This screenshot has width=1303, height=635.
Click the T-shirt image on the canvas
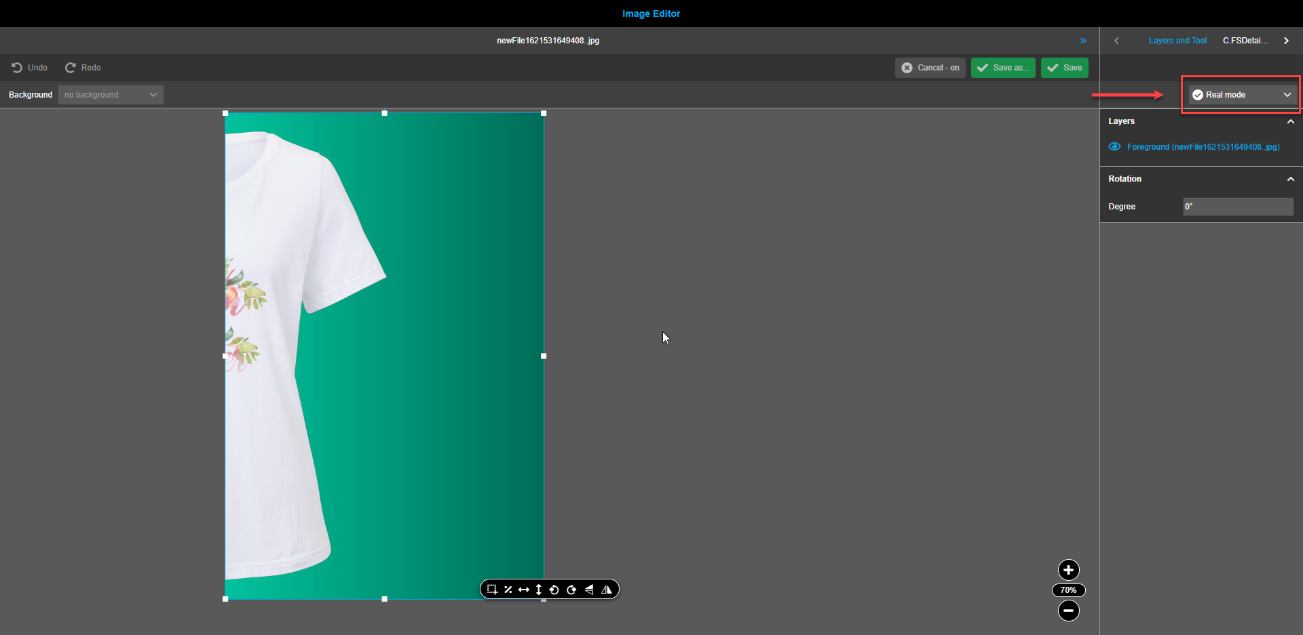384,356
